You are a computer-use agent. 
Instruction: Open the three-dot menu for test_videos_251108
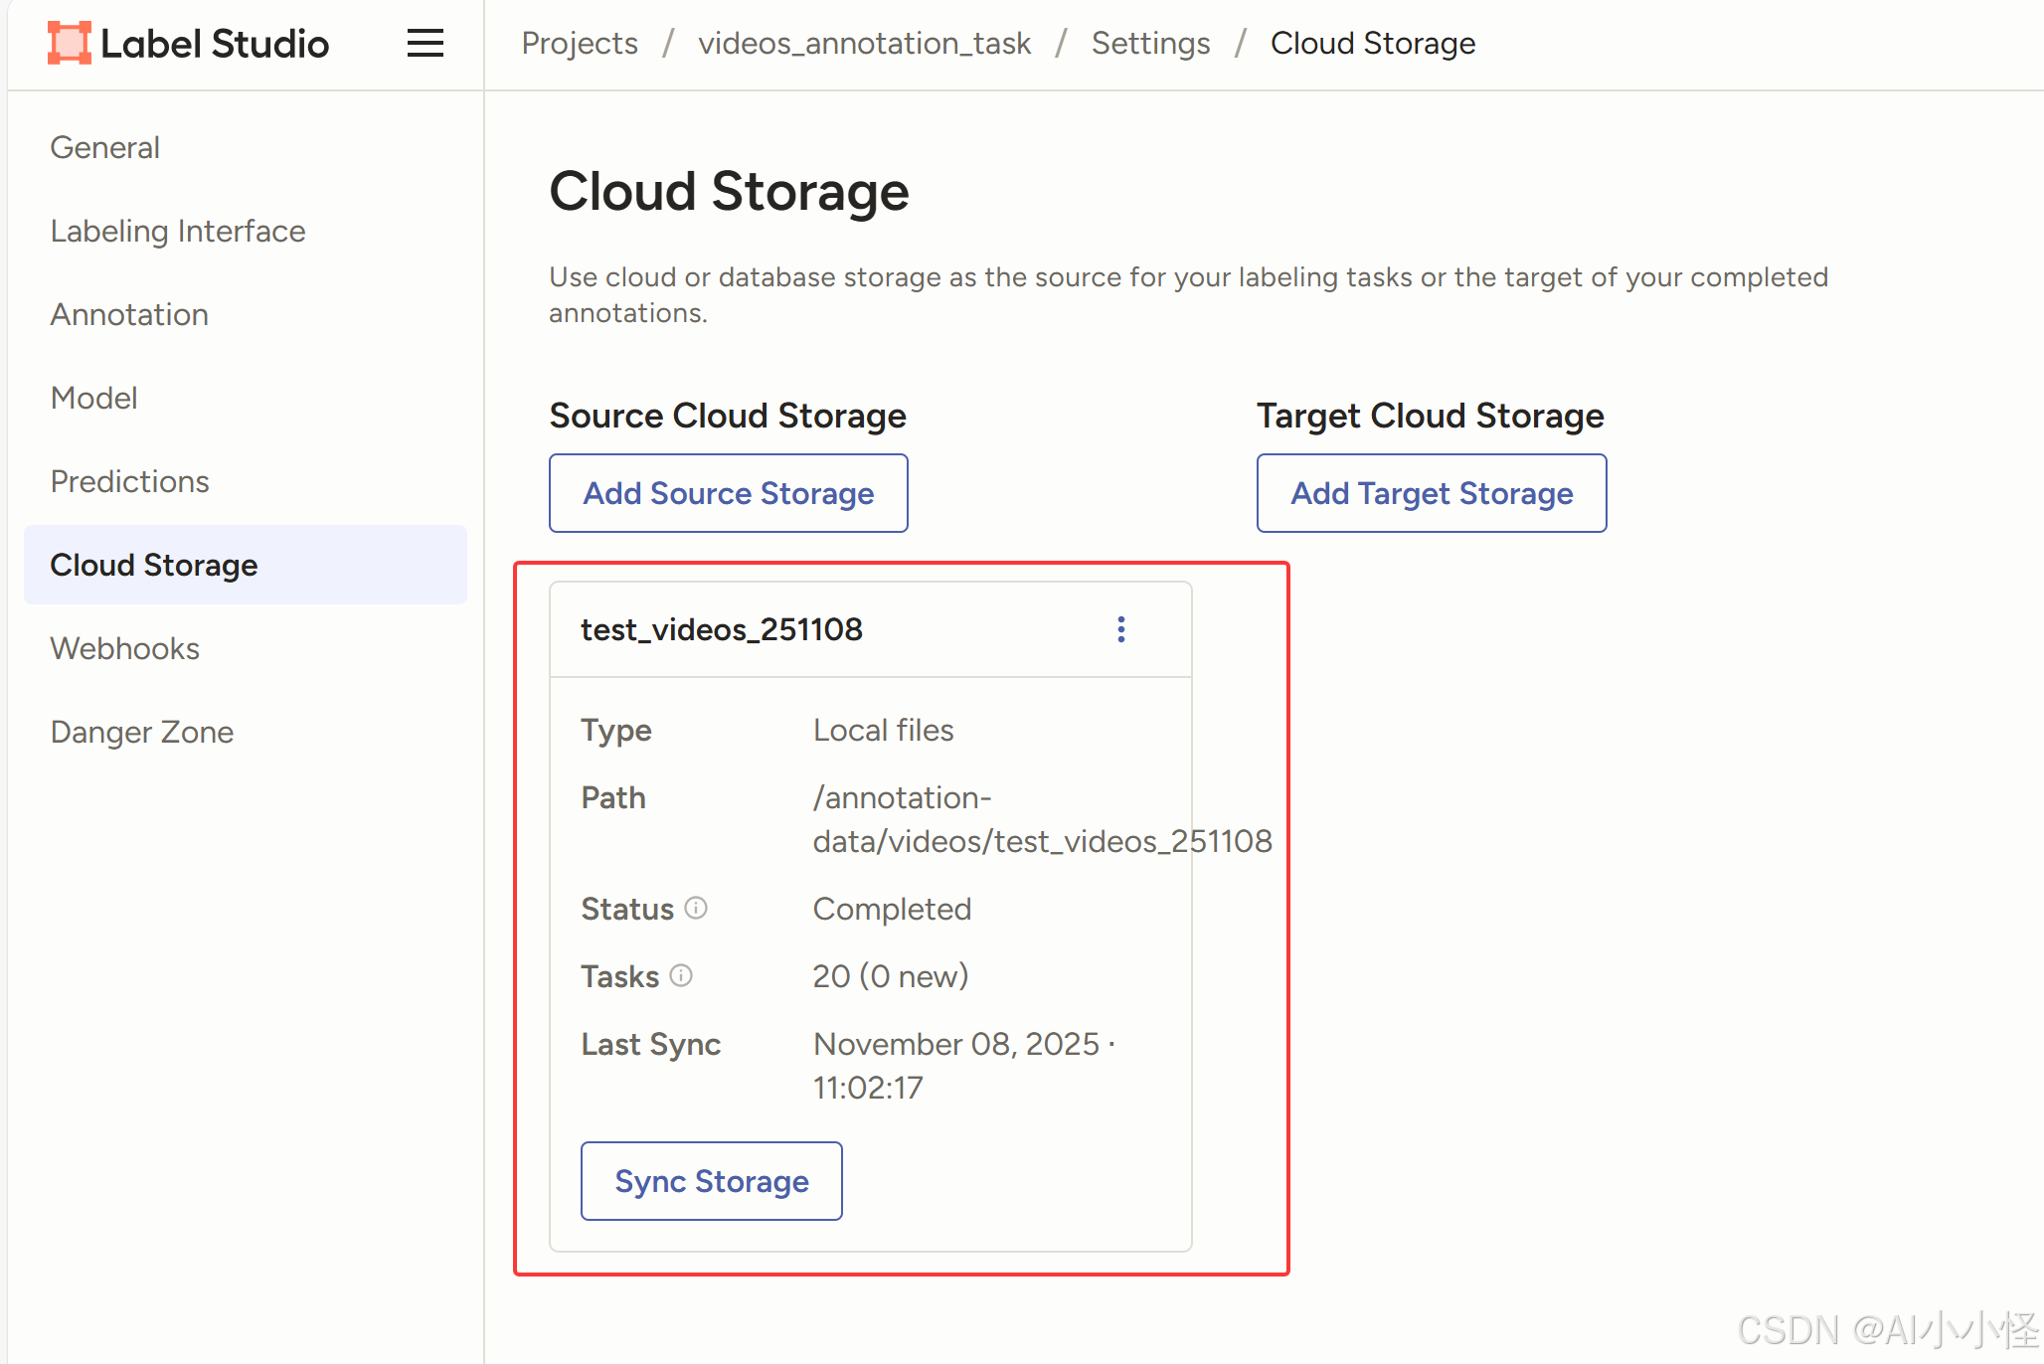click(x=1121, y=629)
